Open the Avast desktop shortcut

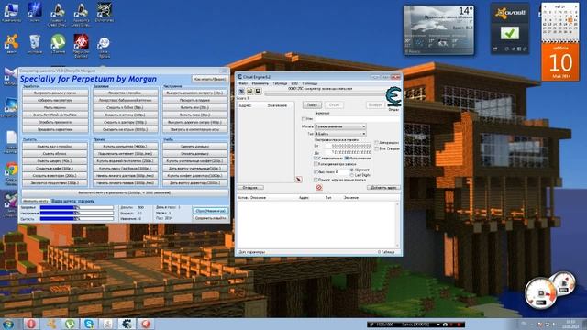[11, 44]
